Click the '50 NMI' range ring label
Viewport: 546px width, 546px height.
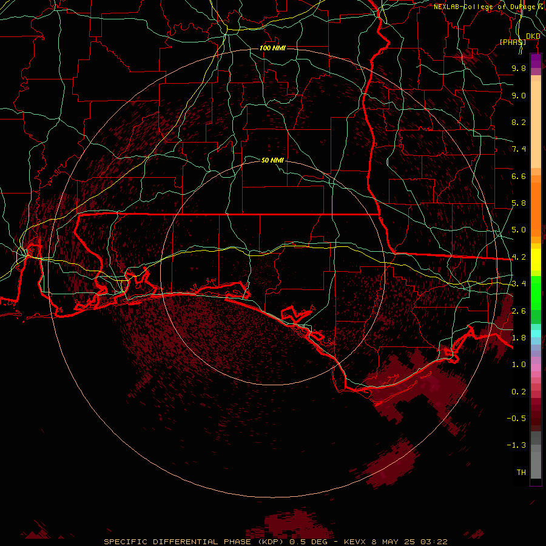(272, 160)
